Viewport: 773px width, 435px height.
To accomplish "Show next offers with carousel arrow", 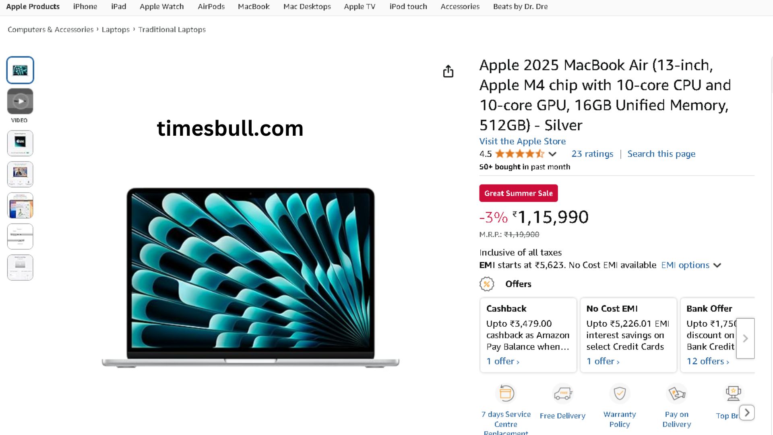I will 745,338.
